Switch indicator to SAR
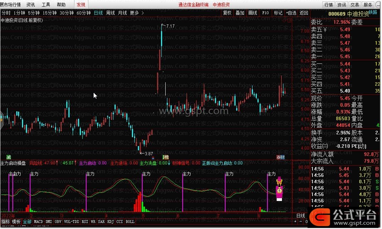The height and width of the screenshot is (229, 382). (101, 222)
